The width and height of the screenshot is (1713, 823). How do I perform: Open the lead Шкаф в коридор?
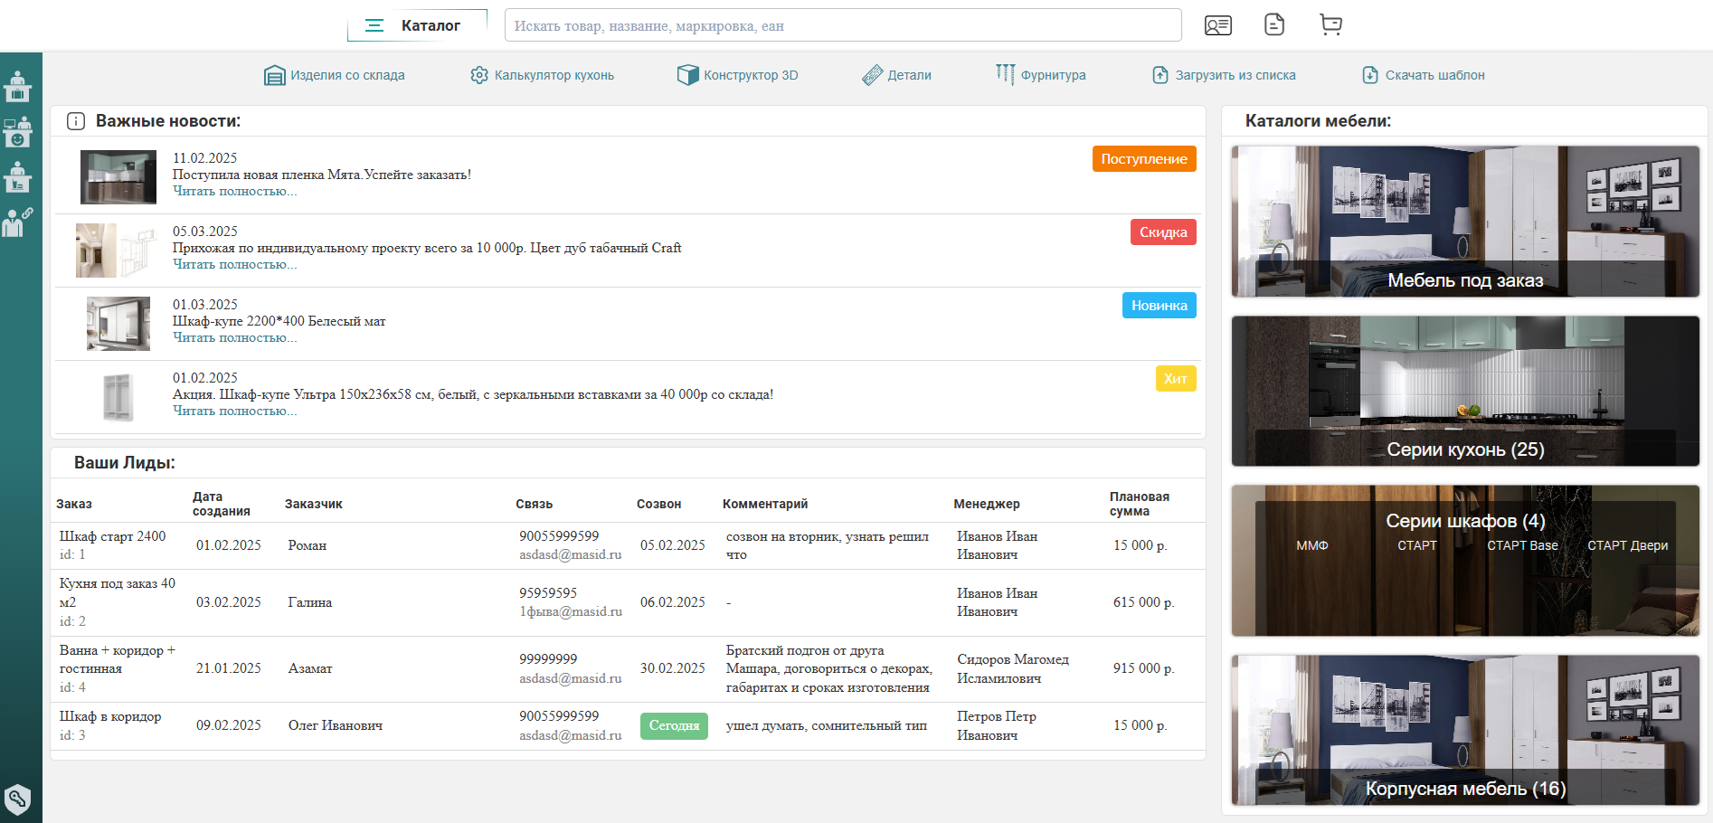click(110, 716)
